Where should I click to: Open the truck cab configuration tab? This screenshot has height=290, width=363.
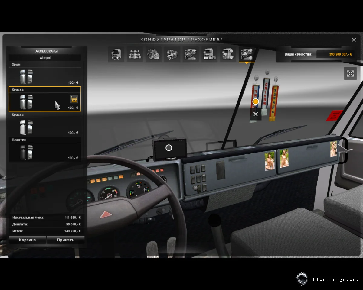point(116,54)
